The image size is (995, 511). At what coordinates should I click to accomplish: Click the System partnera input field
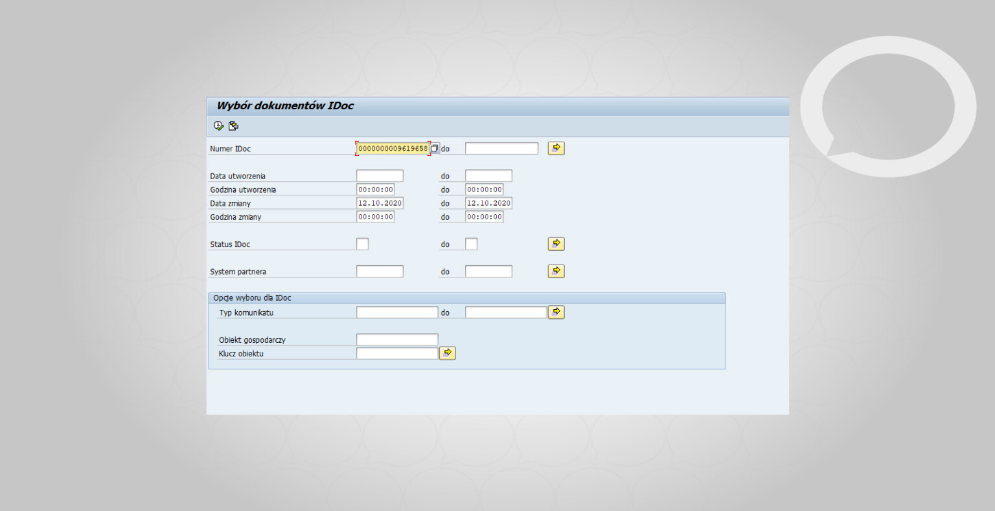[380, 271]
